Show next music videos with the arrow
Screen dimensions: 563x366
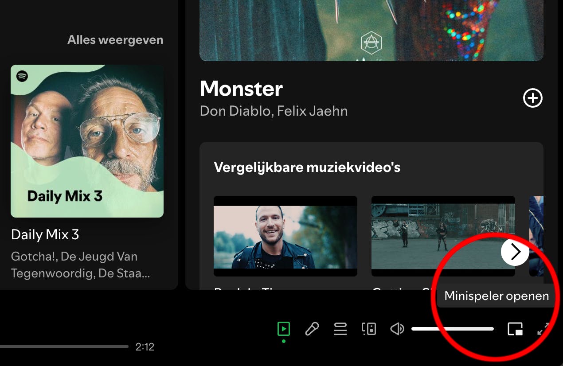(x=515, y=252)
